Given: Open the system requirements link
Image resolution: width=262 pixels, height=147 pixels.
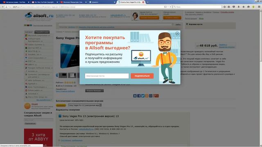Looking at the screenshot, I should point(72,140).
